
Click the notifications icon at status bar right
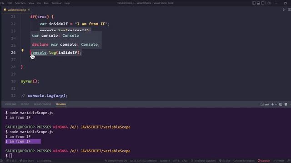[x=289, y=161]
